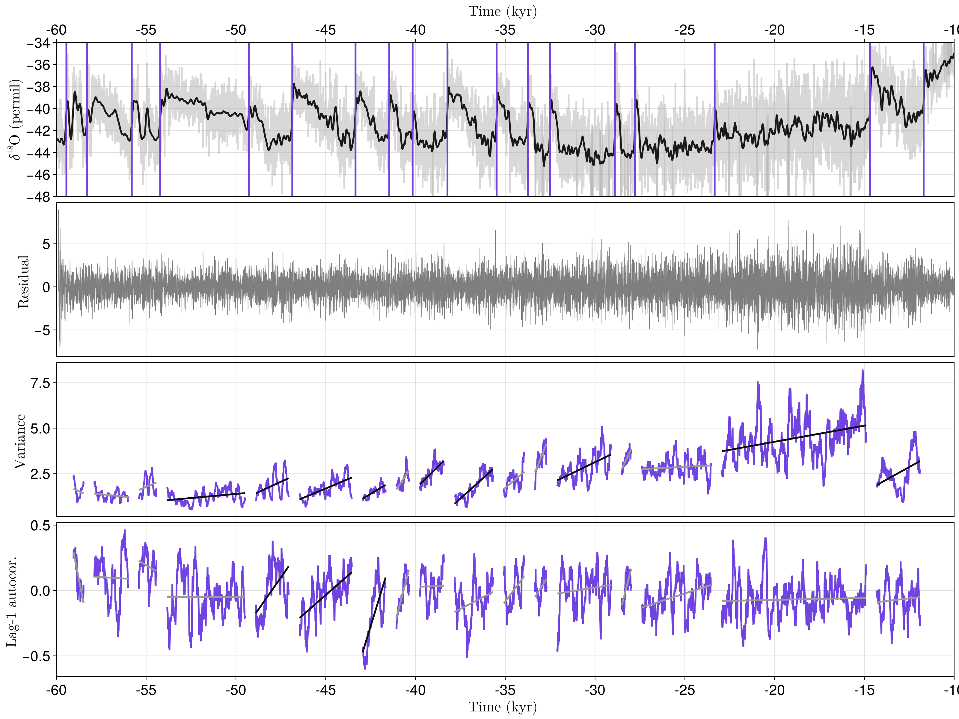Click the -5 tick on the Residual axis
Screen dimensions: 959x719
pyautogui.click(x=42, y=330)
